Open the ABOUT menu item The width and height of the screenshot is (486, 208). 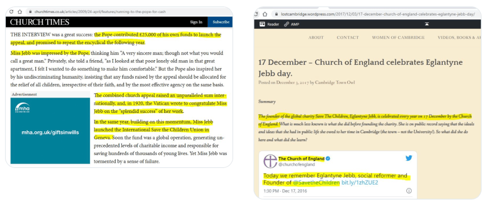316,37
